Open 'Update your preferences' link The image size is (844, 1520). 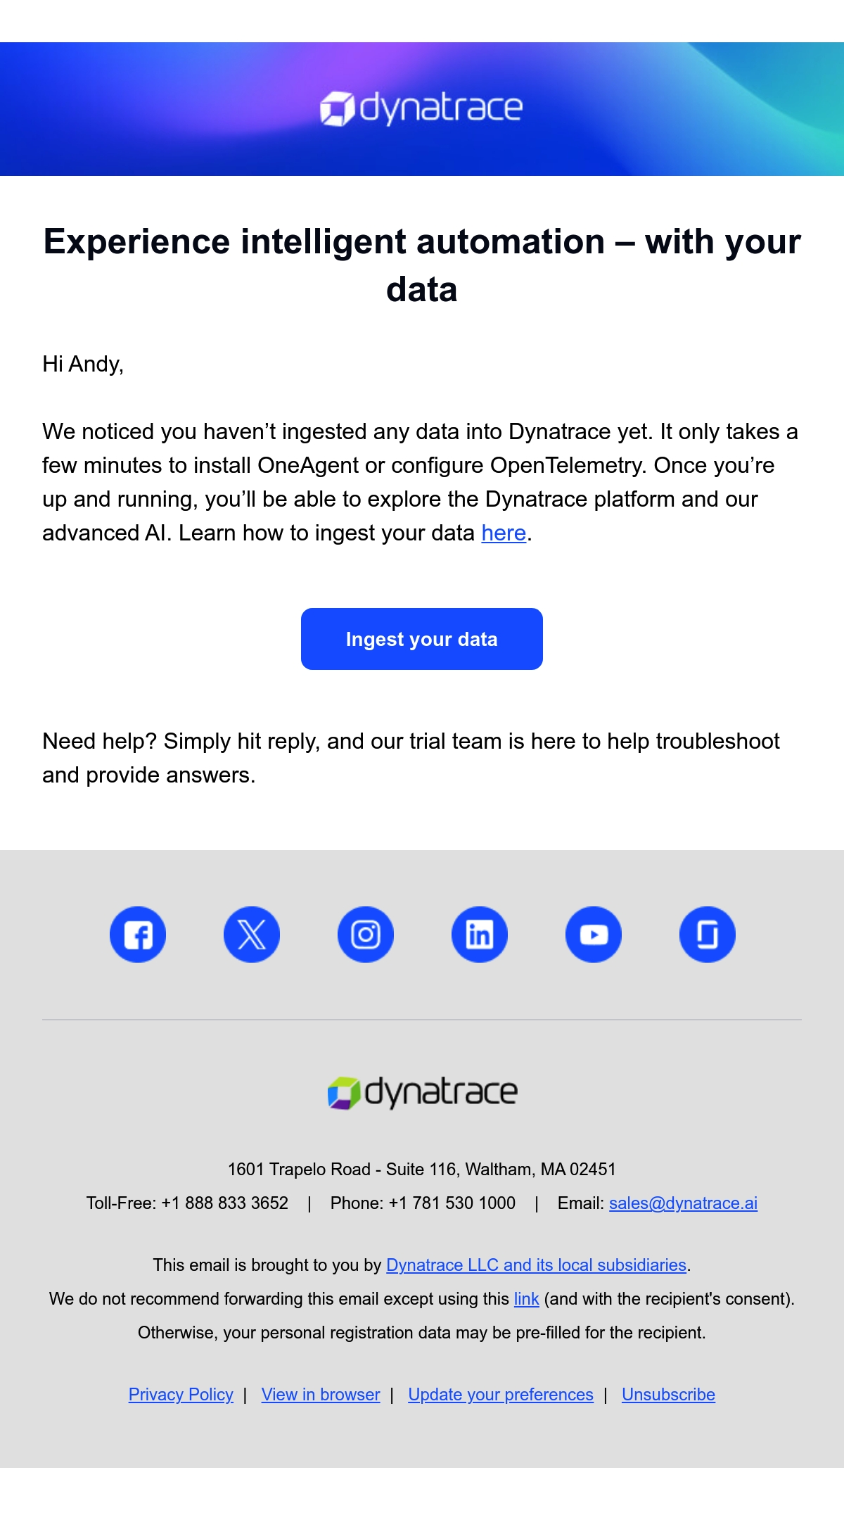(501, 1395)
